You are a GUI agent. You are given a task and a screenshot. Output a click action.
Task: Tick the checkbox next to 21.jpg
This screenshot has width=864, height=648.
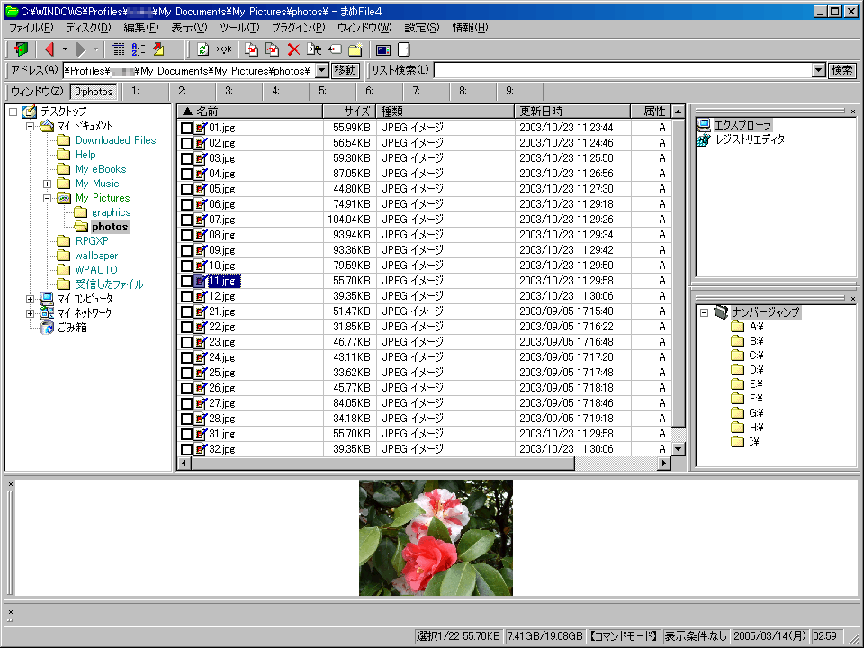point(186,311)
